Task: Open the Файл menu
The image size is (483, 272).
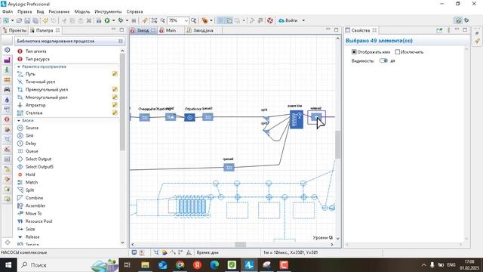Action: click(x=8, y=11)
